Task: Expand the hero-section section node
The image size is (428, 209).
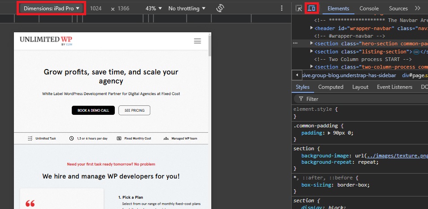Action: click(x=312, y=44)
